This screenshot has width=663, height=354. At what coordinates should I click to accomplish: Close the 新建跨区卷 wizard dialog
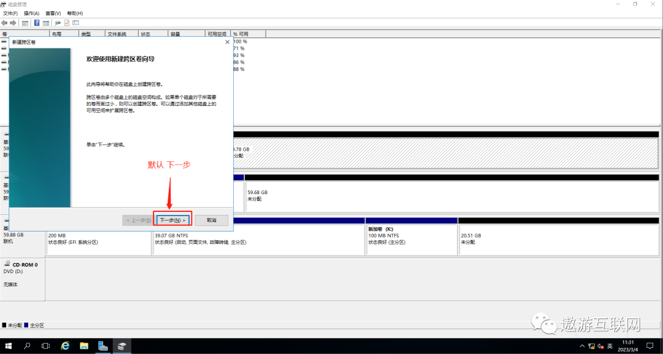pyautogui.click(x=227, y=42)
